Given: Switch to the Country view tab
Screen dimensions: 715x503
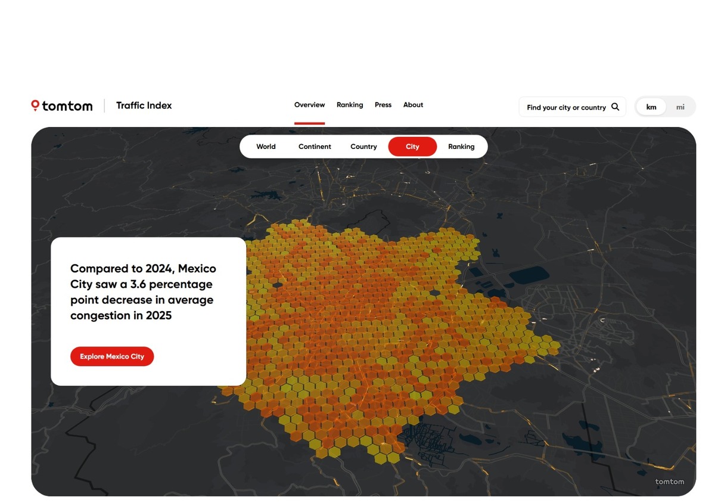Looking at the screenshot, I should [363, 147].
